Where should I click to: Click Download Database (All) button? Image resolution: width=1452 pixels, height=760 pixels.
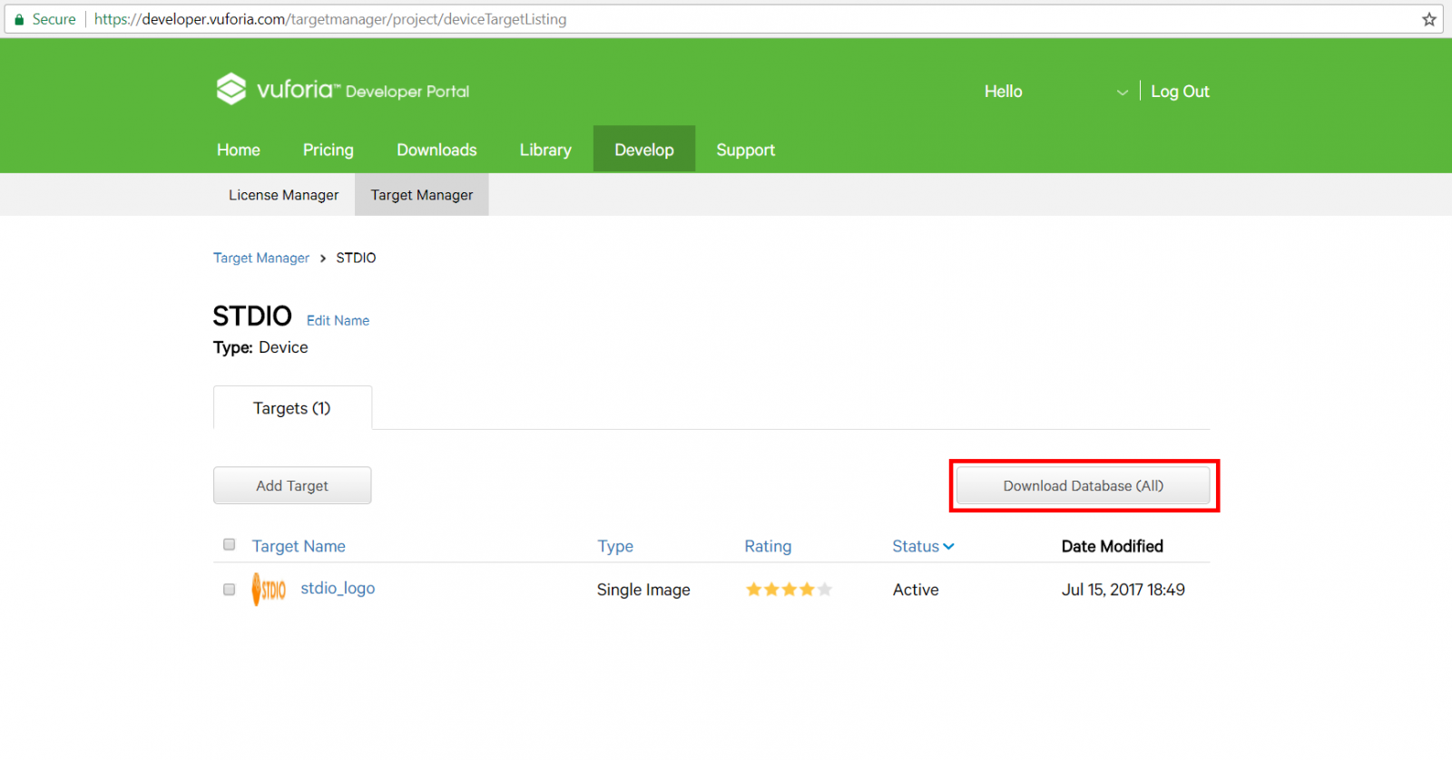[x=1084, y=485]
